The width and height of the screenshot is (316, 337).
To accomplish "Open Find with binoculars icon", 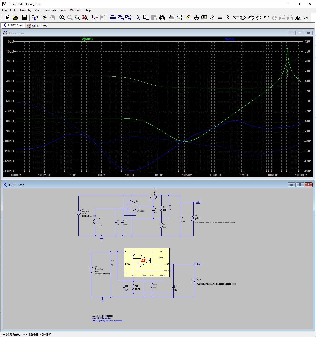I will pyautogui.click(x=162, y=18).
